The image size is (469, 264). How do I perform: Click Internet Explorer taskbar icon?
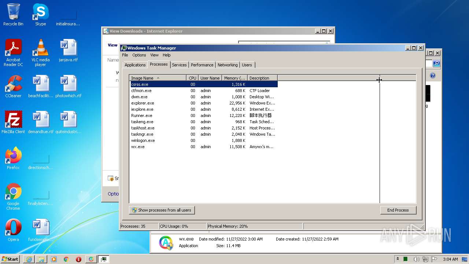[x=29, y=259]
